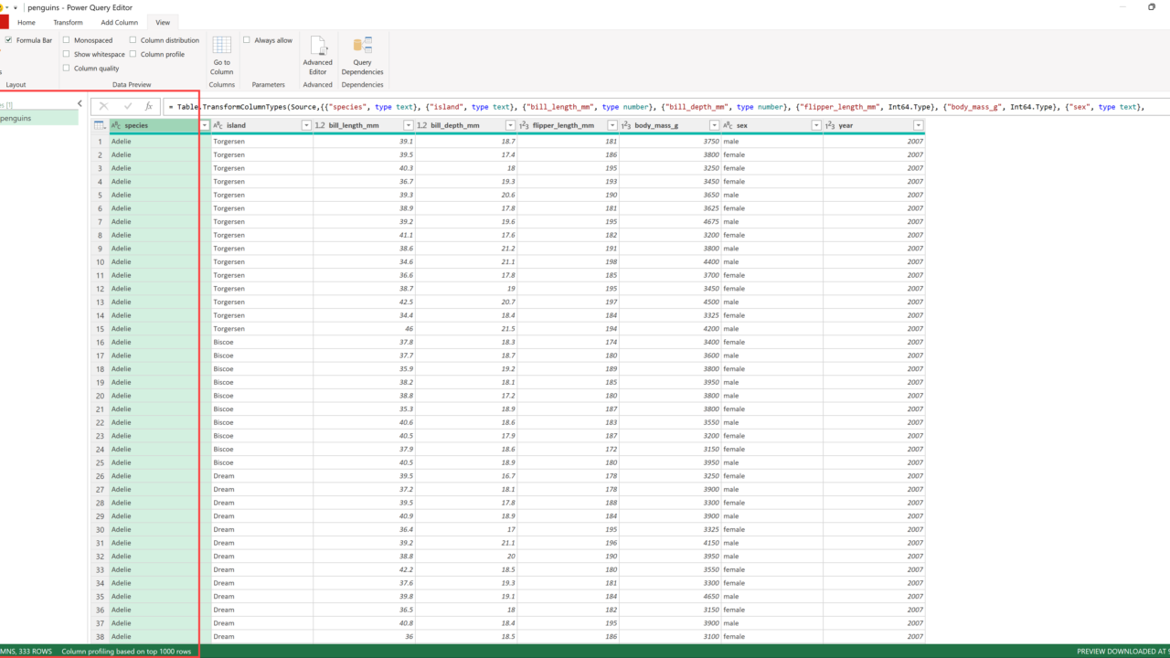Switch to the Transform ribbon tab
The image size is (1170, 658).
(68, 22)
